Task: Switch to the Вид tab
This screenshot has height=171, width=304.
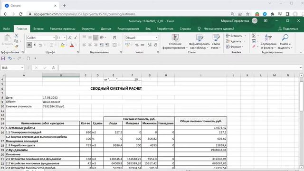Action: tap(148, 28)
